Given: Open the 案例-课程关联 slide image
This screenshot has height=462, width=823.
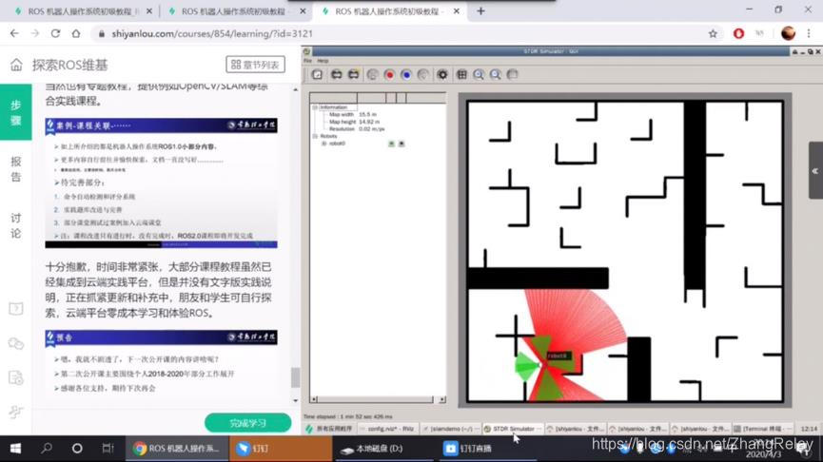Looking at the screenshot, I should click(161, 183).
